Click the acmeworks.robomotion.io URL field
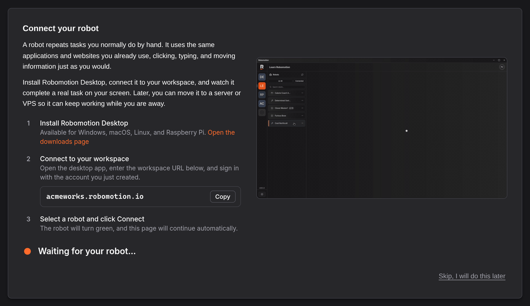 pyautogui.click(x=140, y=197)
